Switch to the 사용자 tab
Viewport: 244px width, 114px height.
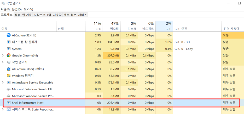(57, 15)
